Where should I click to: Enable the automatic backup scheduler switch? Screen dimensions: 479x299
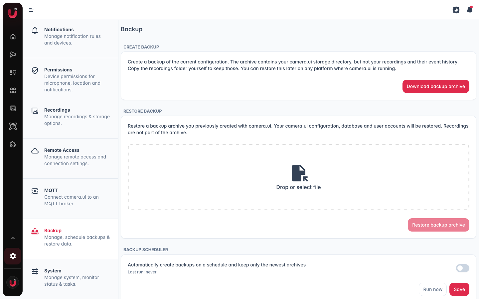(463, 268)
